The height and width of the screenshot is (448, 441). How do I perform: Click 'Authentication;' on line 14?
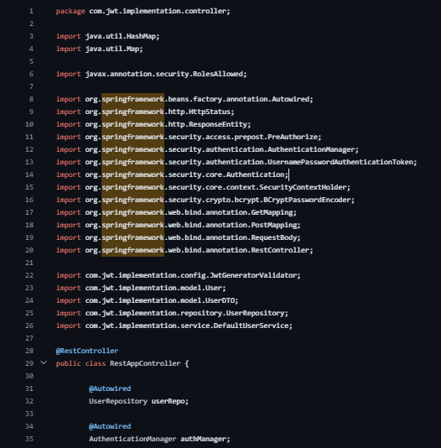[257, 175]
